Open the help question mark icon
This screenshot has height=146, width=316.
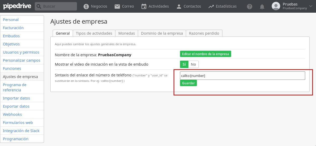click(250, 7)
